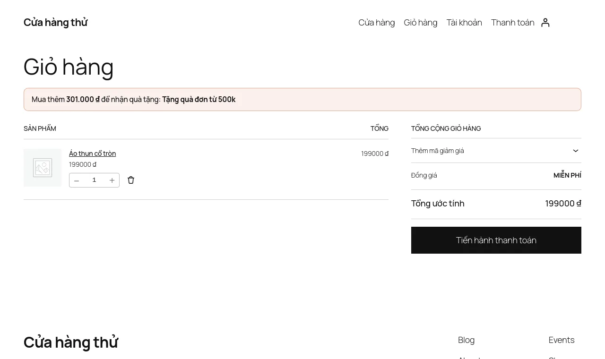Increase quantity with plus button
Viewport: 605px width, 359px height.
[x=112, y=180]
